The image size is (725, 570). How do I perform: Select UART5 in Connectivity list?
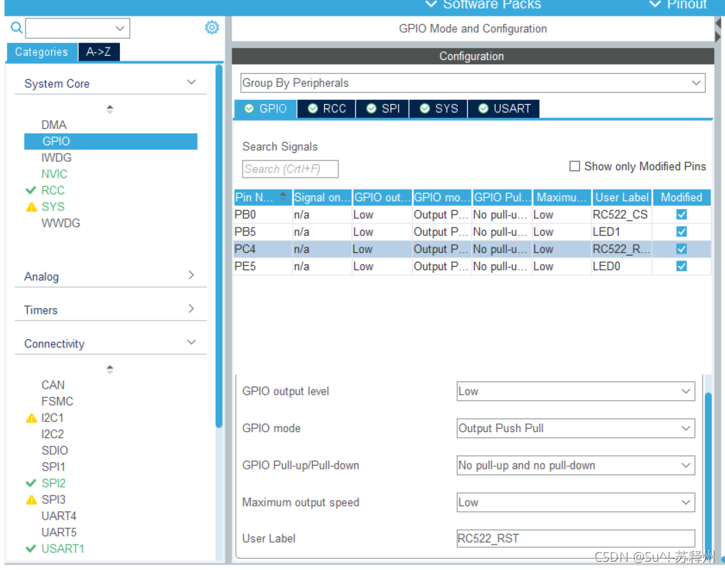[x=59, y=533]
